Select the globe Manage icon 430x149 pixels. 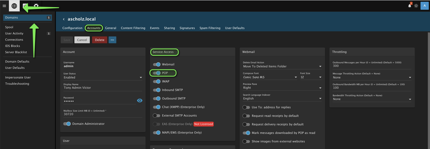(14, 6)
